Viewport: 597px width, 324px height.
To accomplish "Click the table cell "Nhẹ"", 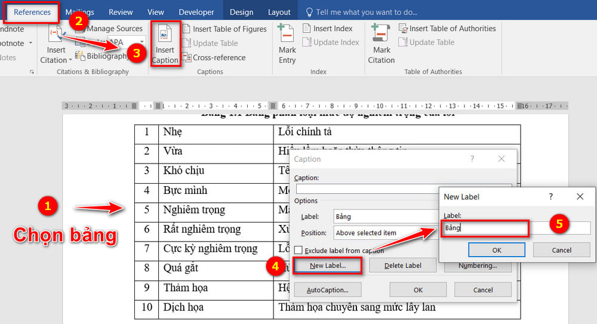I will pyautogui.click(x=216, y=134).
